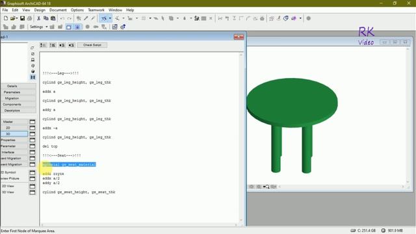Open the Components section button
The height and width of the screenshot is (234, 416).
pyautogui.click(x=18, y=104)
